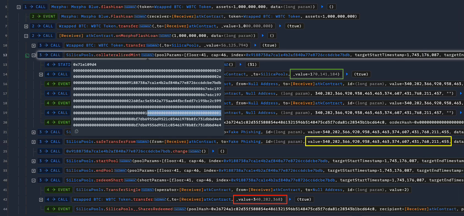Select the highlighted hex segment in calldata popup

[x=184, y=113]
